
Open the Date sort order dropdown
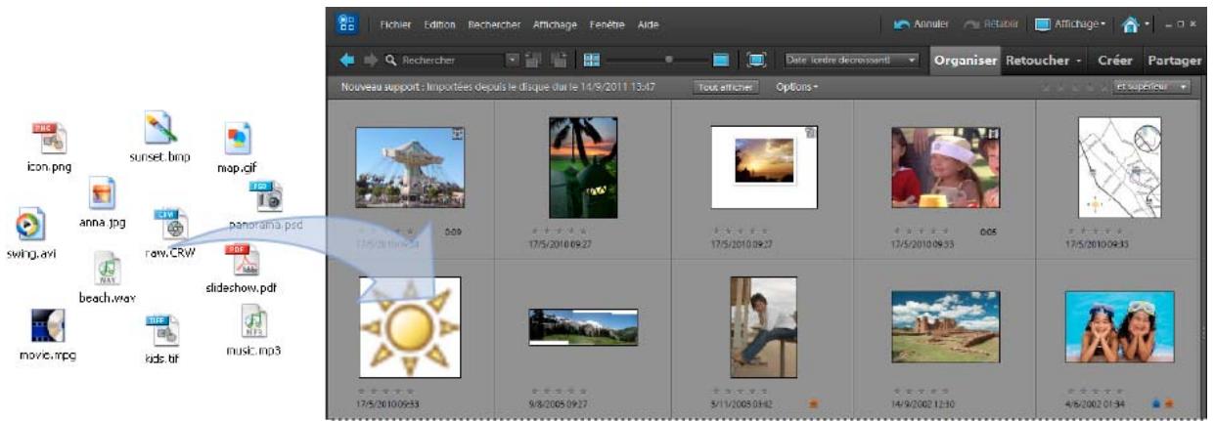click(850, 61)
